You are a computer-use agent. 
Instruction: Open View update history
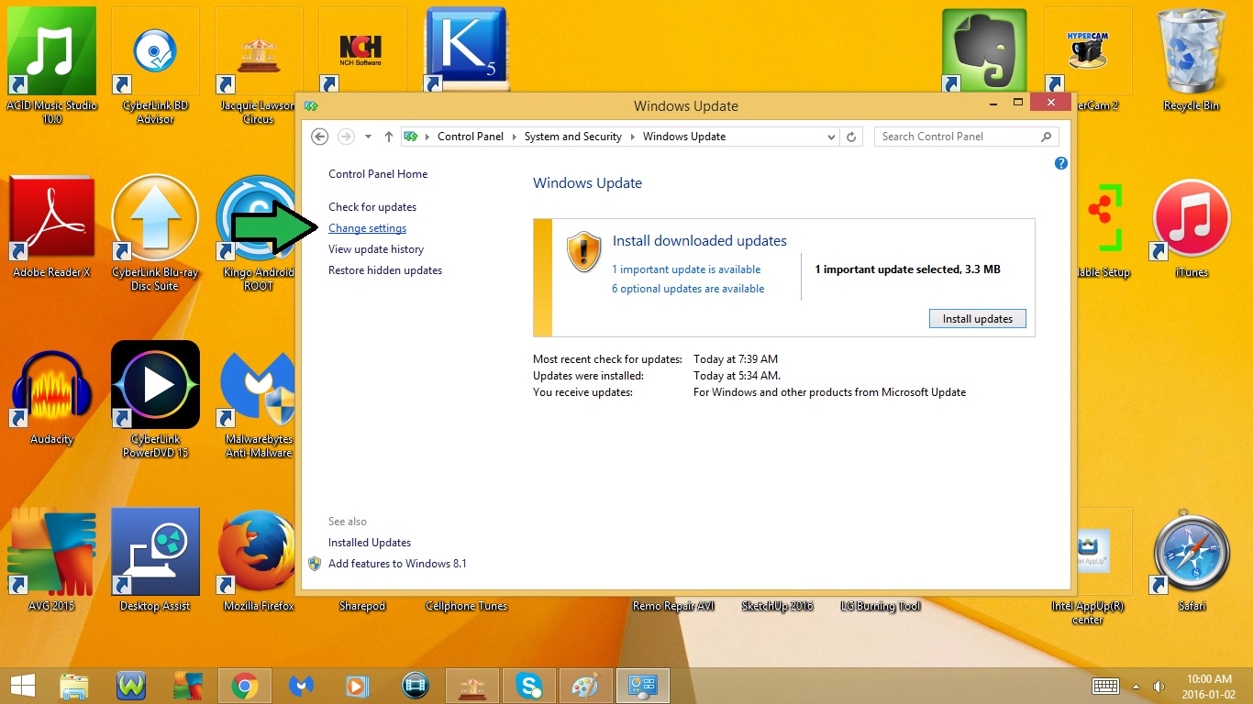(376, 249)
